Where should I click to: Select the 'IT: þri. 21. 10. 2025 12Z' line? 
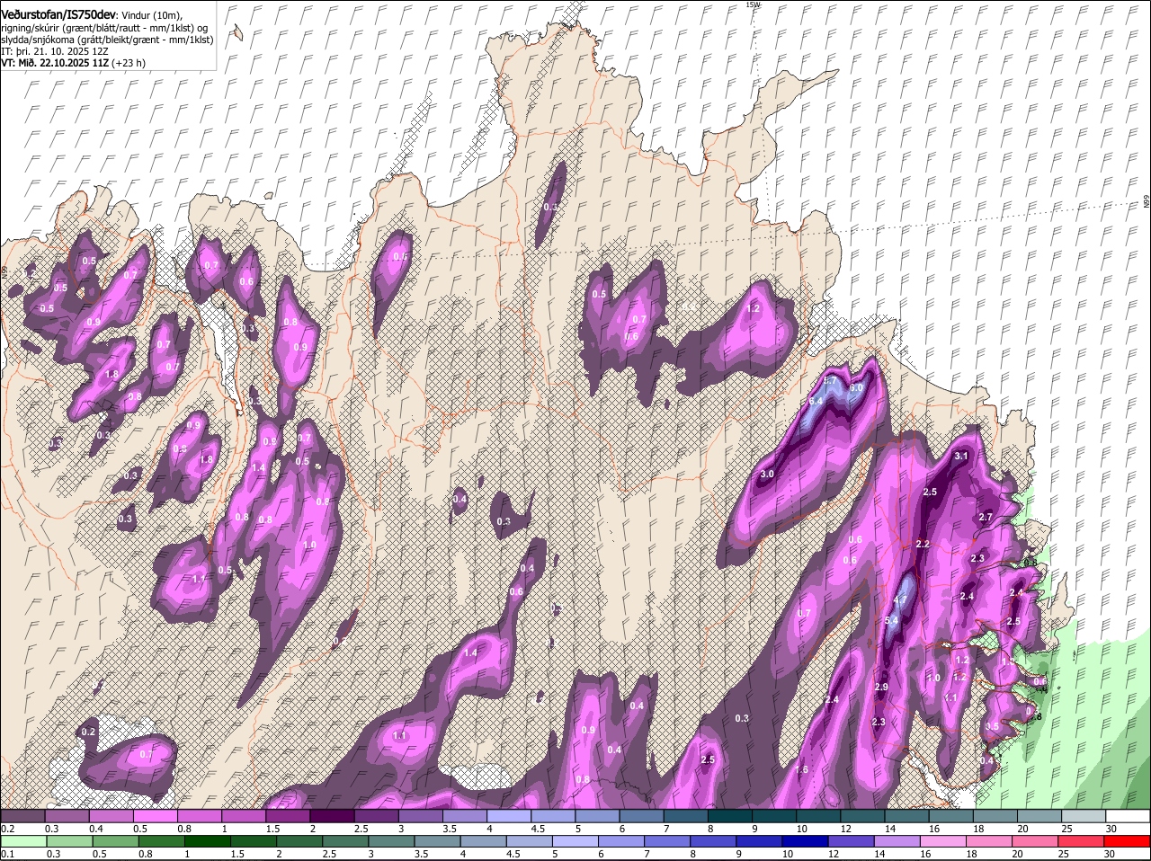click(x=55, y=51)
